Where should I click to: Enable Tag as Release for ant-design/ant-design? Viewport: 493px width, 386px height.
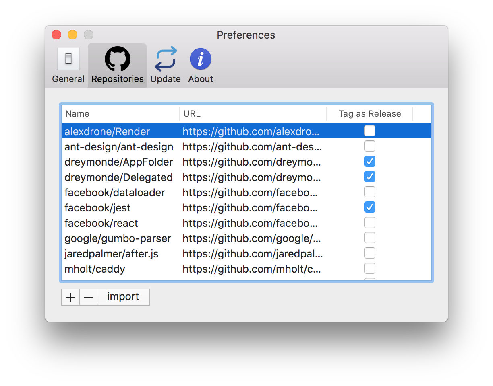[369, 146]
